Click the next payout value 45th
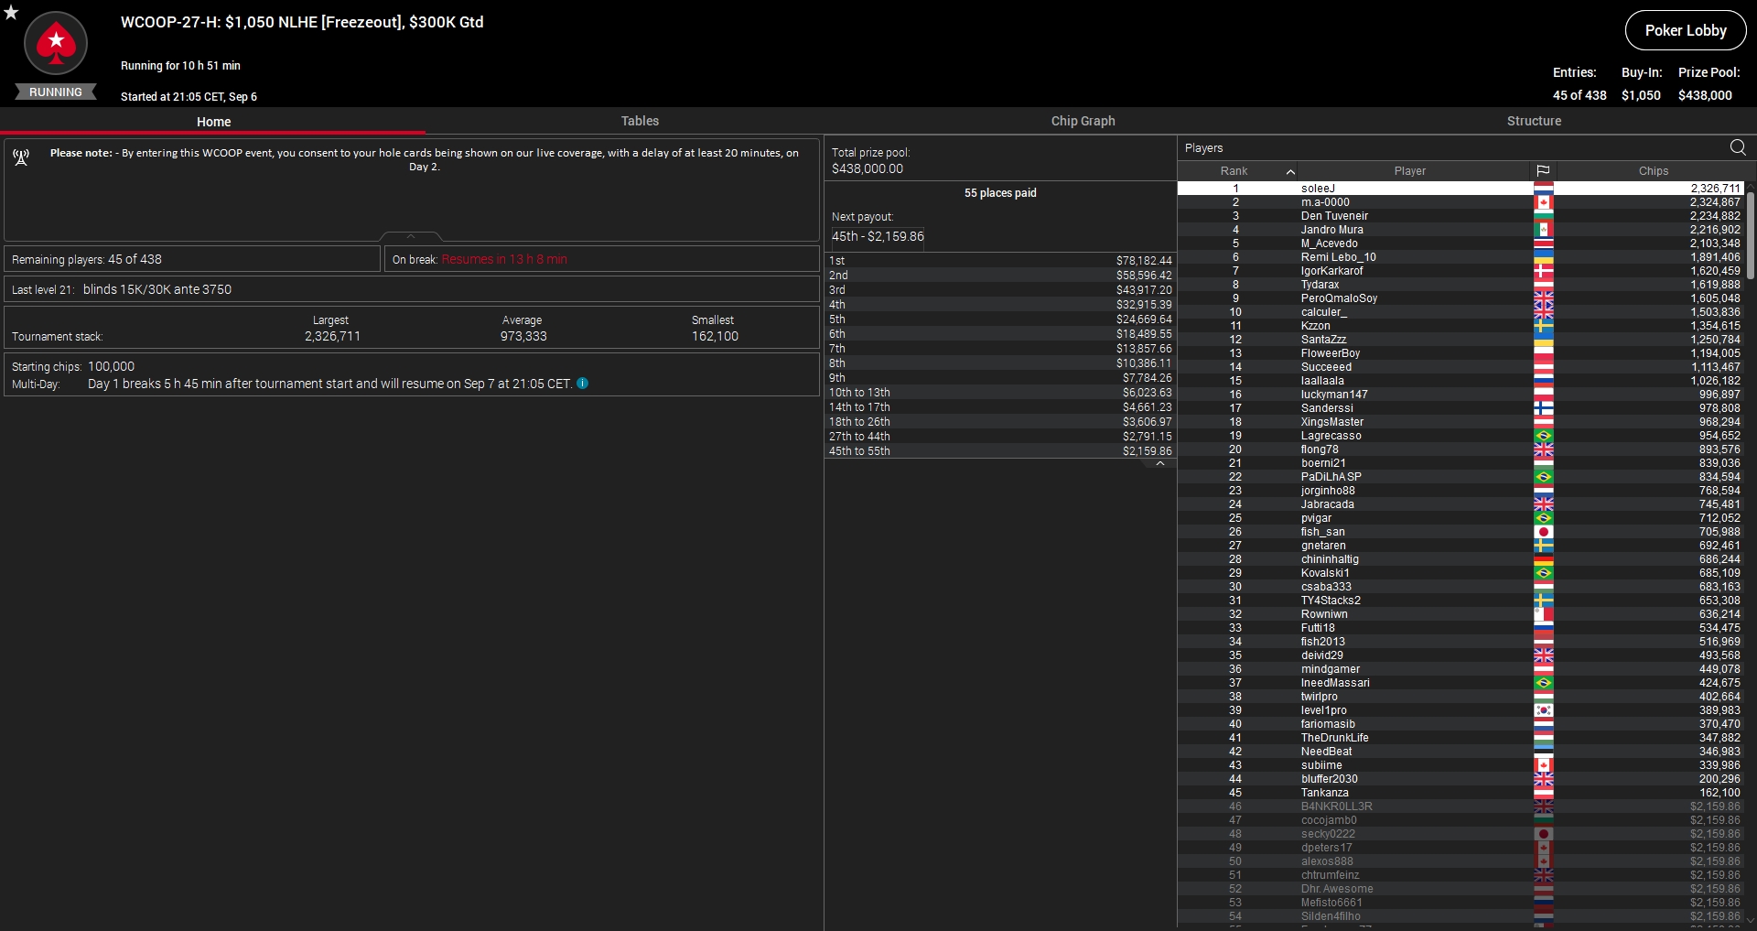1757x931 pixels. [878, 236]
